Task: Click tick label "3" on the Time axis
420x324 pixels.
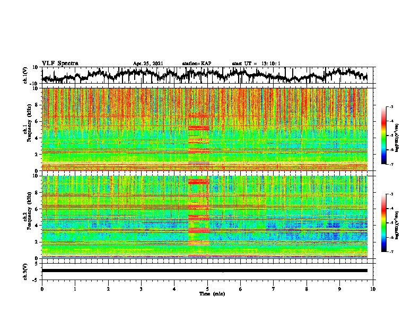Action: [x=141, y=289]
